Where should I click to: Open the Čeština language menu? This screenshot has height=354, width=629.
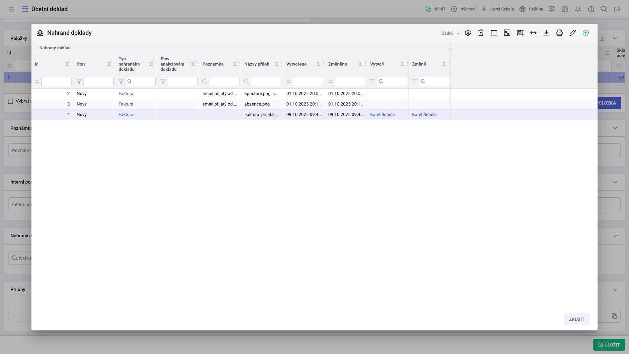click(531, 9)
